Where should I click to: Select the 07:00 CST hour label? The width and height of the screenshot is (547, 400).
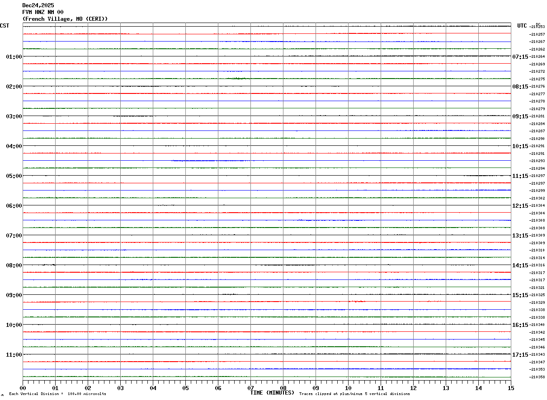tap(14, 235)
